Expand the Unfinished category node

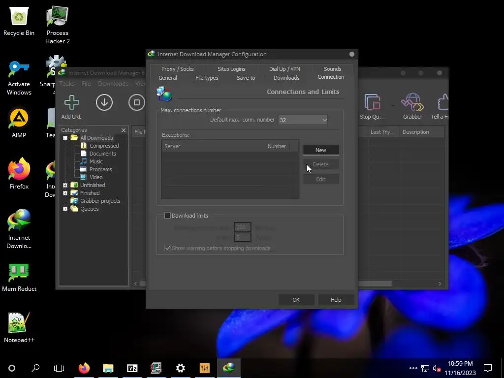click(x=65, y=185)
